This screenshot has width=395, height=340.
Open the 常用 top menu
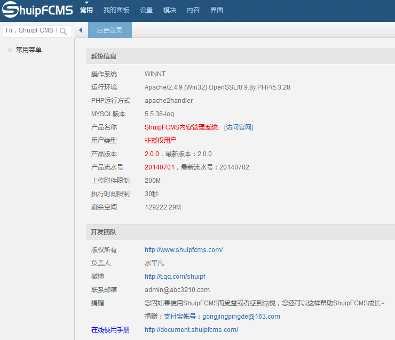click(x=86, y=10)
